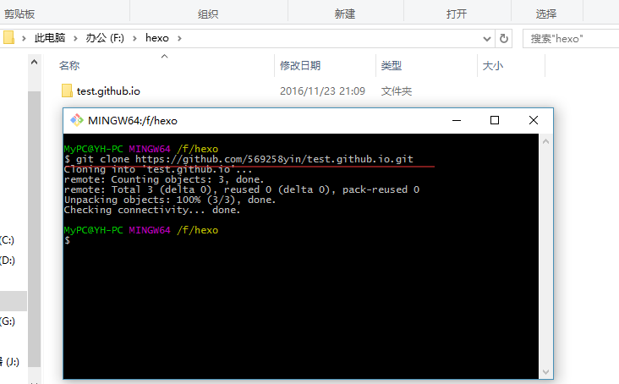This screenshot has height=384, width=619.
Task: Click the refresh button beside the address bar
Action: point(504,38)
